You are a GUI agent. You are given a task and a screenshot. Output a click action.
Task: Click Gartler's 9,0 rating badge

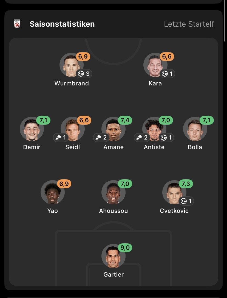tap(125, 248)
